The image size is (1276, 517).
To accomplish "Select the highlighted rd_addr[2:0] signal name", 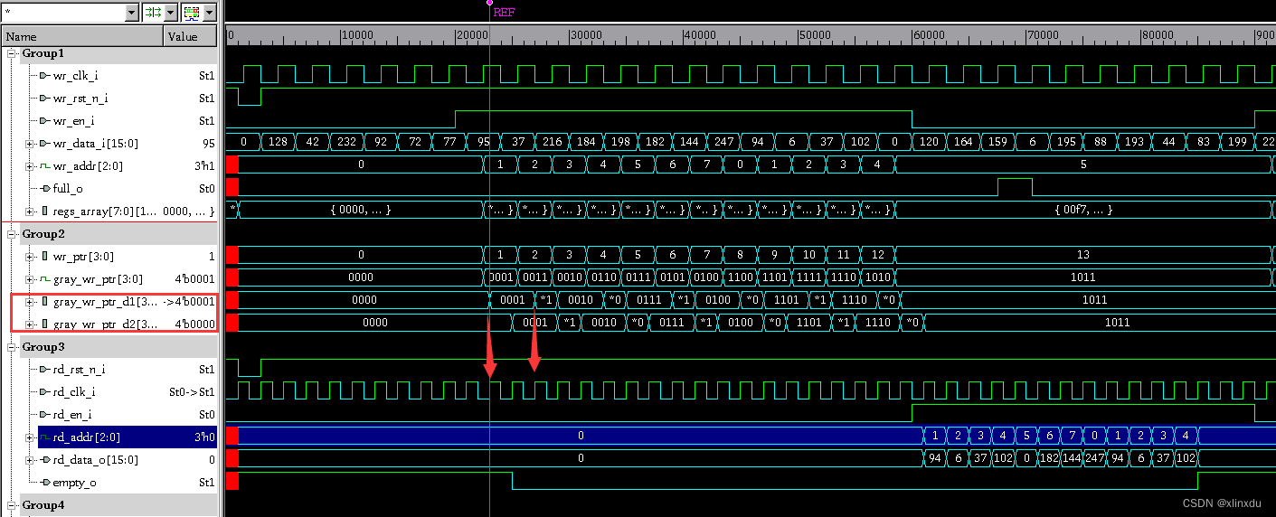I will point(87,437).
